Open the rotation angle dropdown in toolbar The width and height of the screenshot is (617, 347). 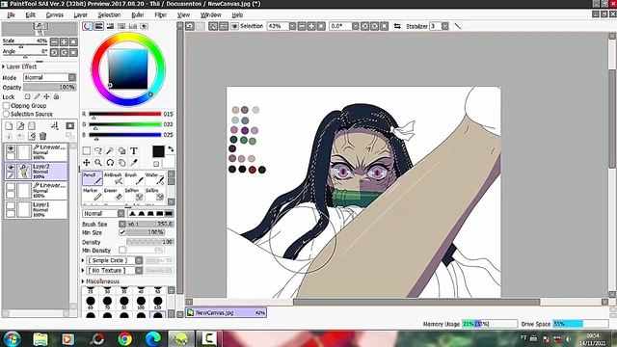click(x=356, y=26)
